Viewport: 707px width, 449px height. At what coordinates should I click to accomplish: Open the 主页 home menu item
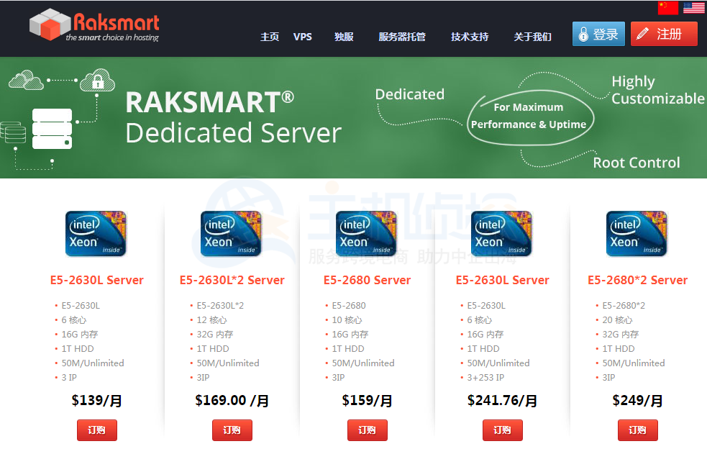(x=270, y=37)
